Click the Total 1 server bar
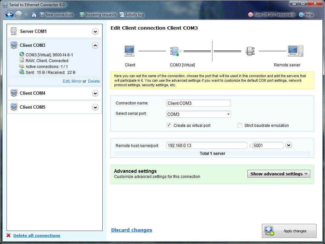This screenshot has width=325, height=244. tap(212, 153)
